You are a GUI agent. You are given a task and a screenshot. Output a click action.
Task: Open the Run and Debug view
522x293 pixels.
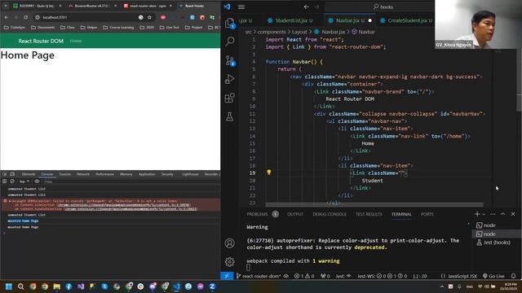[230, 79]
